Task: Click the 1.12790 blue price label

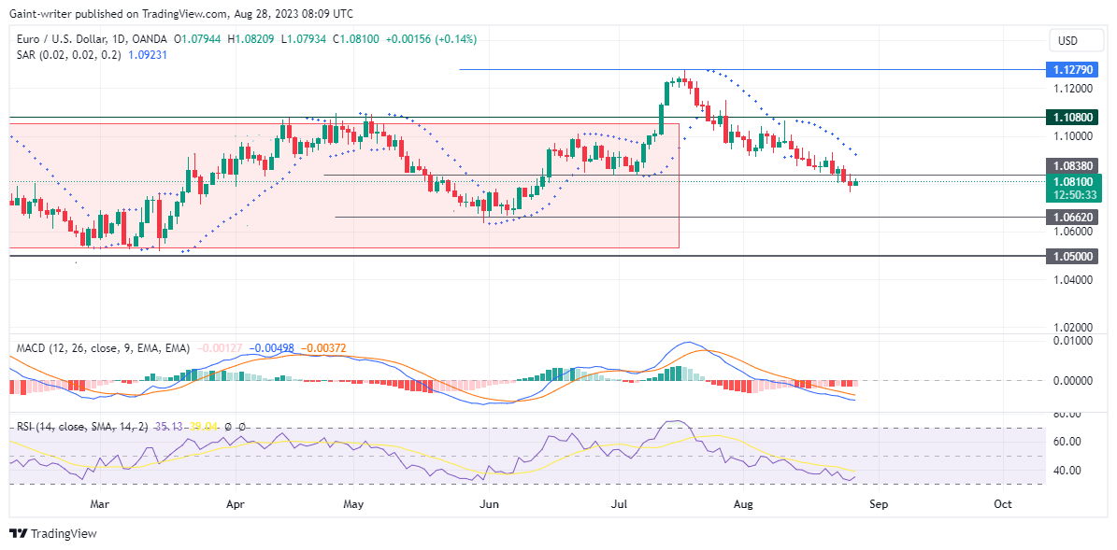Action: (1071, 70)
